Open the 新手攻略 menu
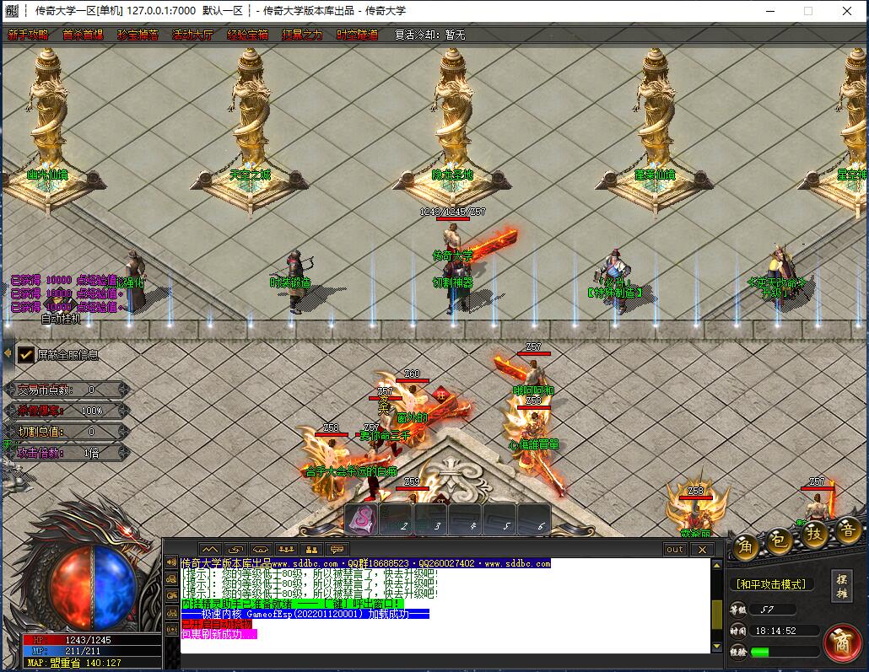Screen dimensions: 869x672 coord(29,35)
